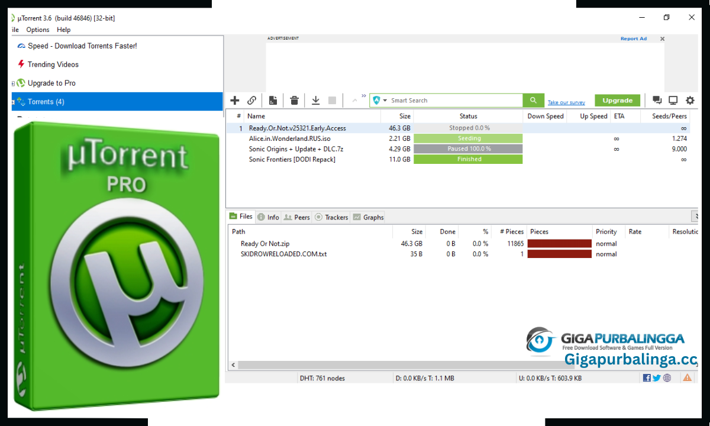Open the search provider shield dropdown
This screenshot has height=426, width=710.
(380, 101)
